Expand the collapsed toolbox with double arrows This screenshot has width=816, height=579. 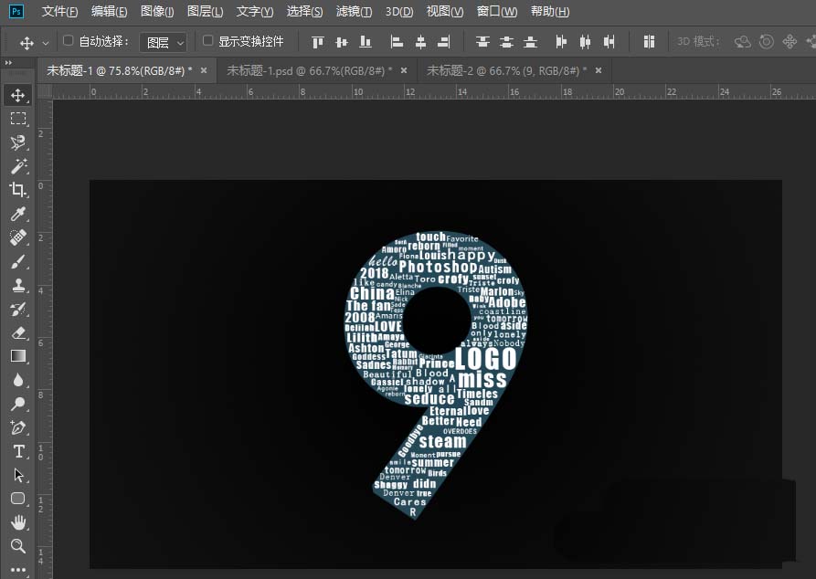pos(8,63)
